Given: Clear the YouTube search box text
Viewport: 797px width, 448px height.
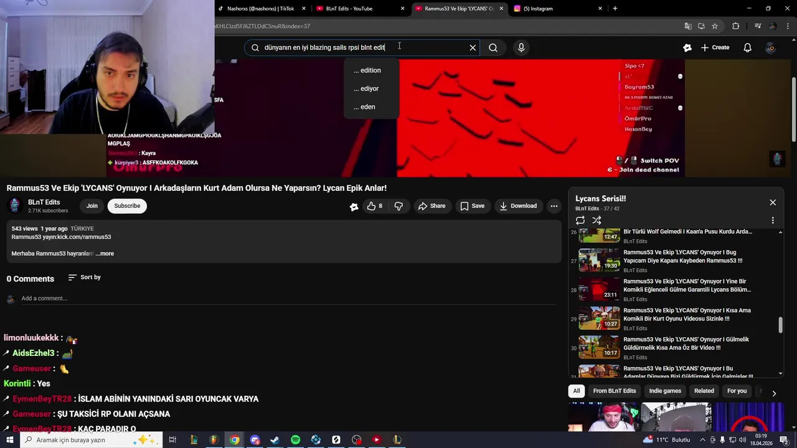Looking at the screenshot, I should pyautogui.click(x=473, y=47).
